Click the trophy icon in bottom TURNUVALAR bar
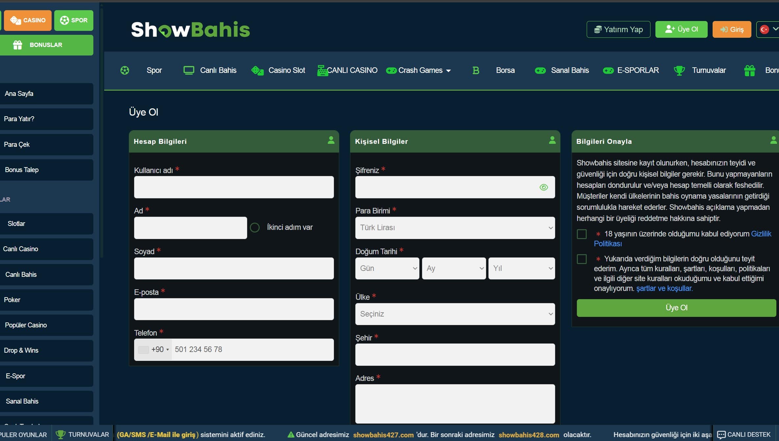 coord(60,434)
